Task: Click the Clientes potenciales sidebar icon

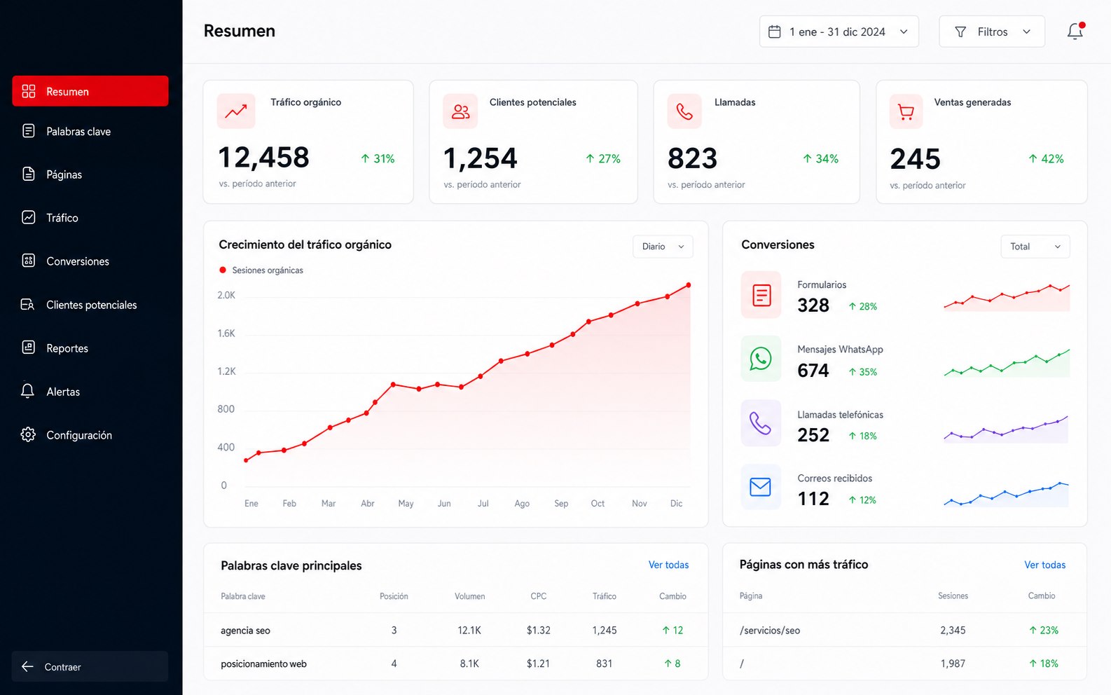Action: 28,305
